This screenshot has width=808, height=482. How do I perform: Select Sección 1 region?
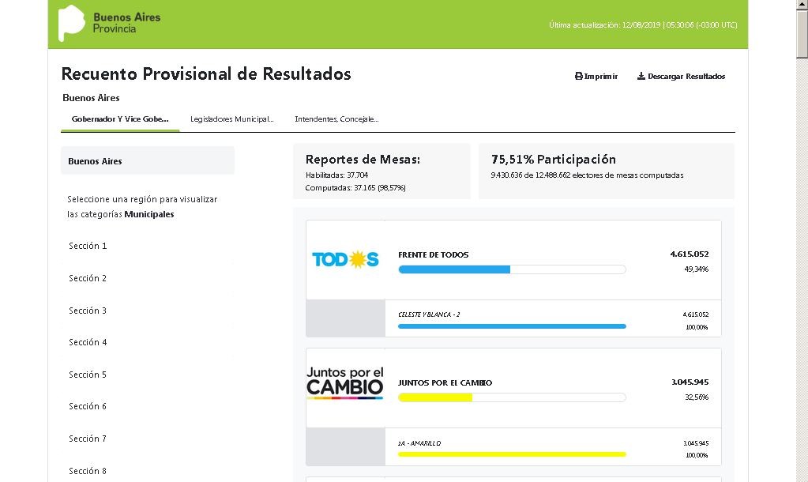click(88, 246)
